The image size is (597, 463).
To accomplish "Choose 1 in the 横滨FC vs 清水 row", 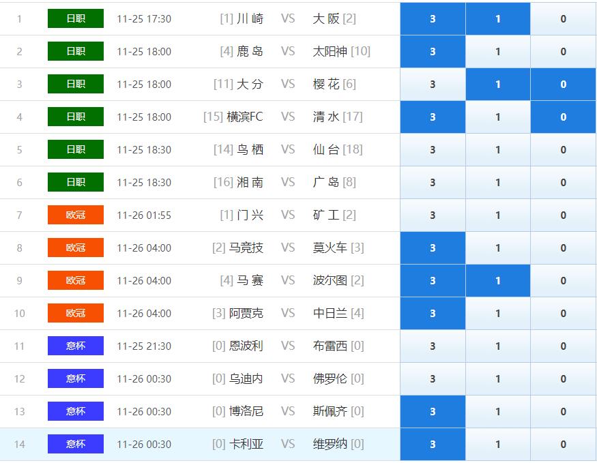I will click(x=498, y=117).
